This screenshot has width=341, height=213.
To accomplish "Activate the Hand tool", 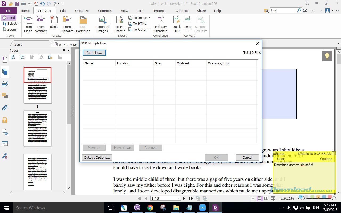I will pos(9,18).
